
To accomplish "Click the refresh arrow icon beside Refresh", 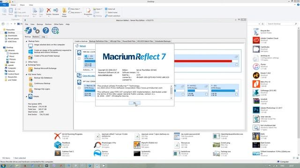I will (x=77, y=46).
